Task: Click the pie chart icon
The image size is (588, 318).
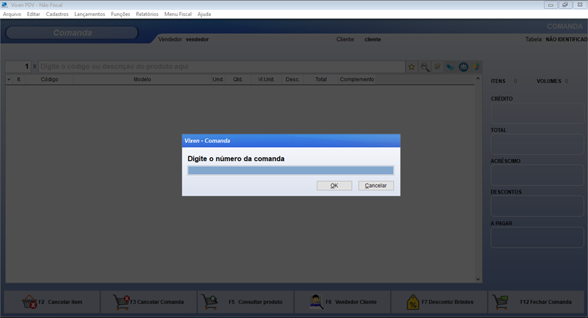Action: [x=476, y=67]
